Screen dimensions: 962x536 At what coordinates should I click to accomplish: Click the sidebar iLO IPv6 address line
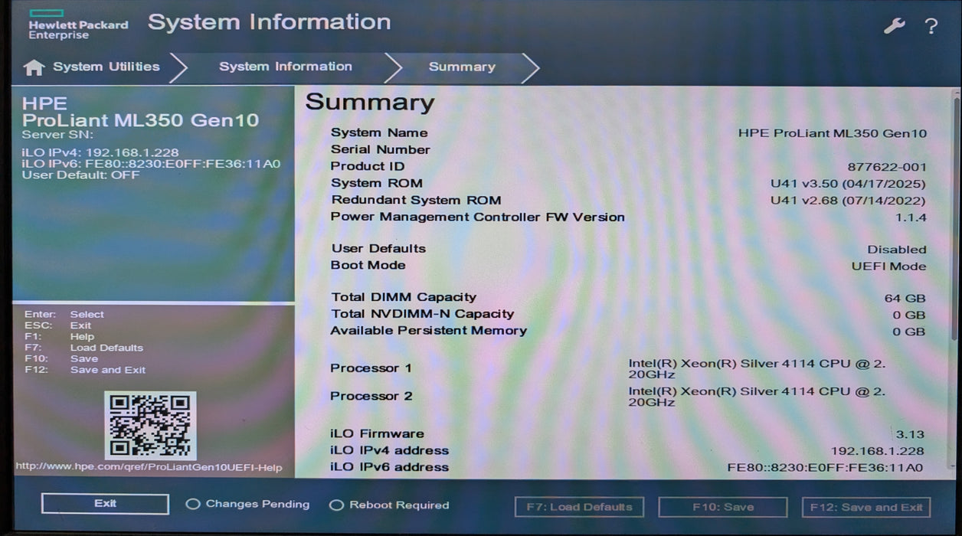pyautogui.click(x=151, y=164)
